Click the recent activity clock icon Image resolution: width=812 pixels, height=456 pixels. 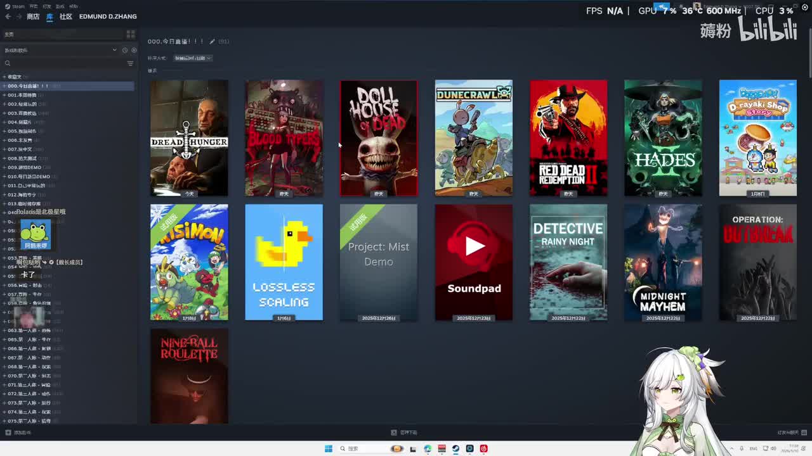tap(125, 50)
